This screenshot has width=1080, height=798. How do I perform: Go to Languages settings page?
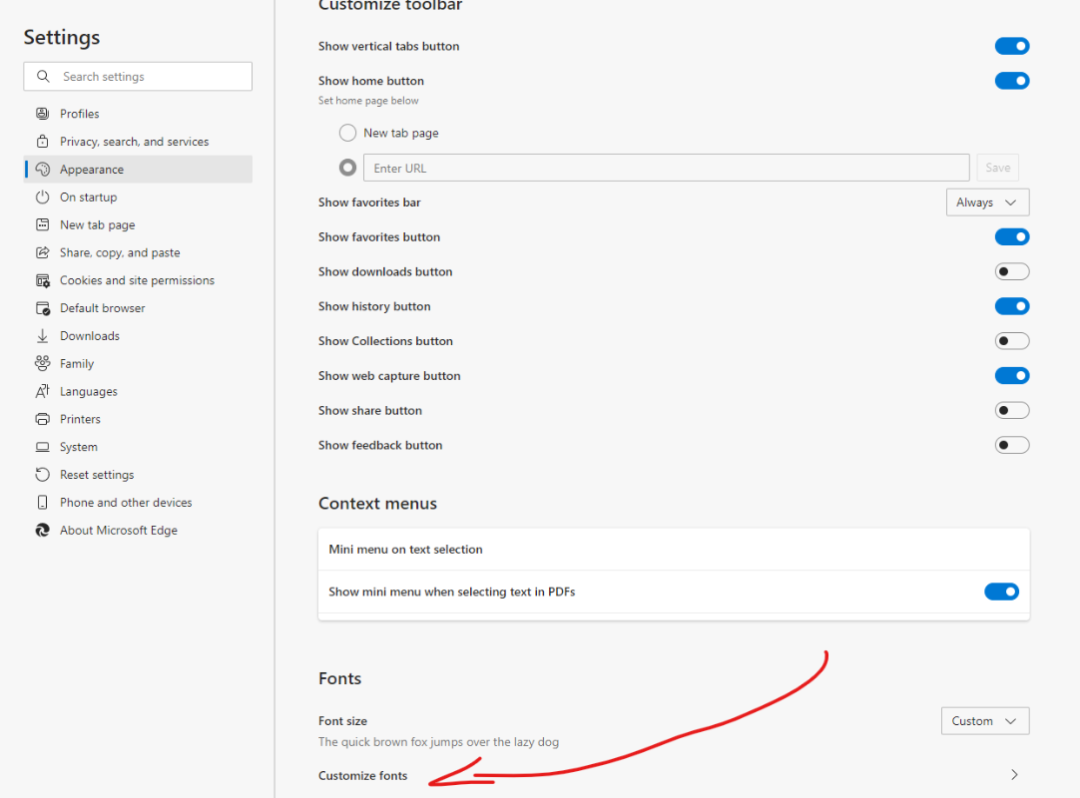[x=88, y=392]
